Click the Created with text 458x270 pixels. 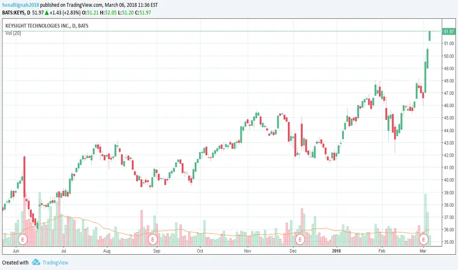[x=15, y=263]
